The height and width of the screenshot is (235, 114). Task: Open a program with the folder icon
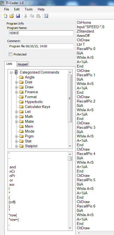coord(12,16)
